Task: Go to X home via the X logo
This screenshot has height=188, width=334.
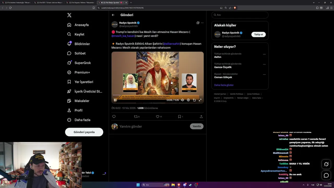Action: click(69, 15)
